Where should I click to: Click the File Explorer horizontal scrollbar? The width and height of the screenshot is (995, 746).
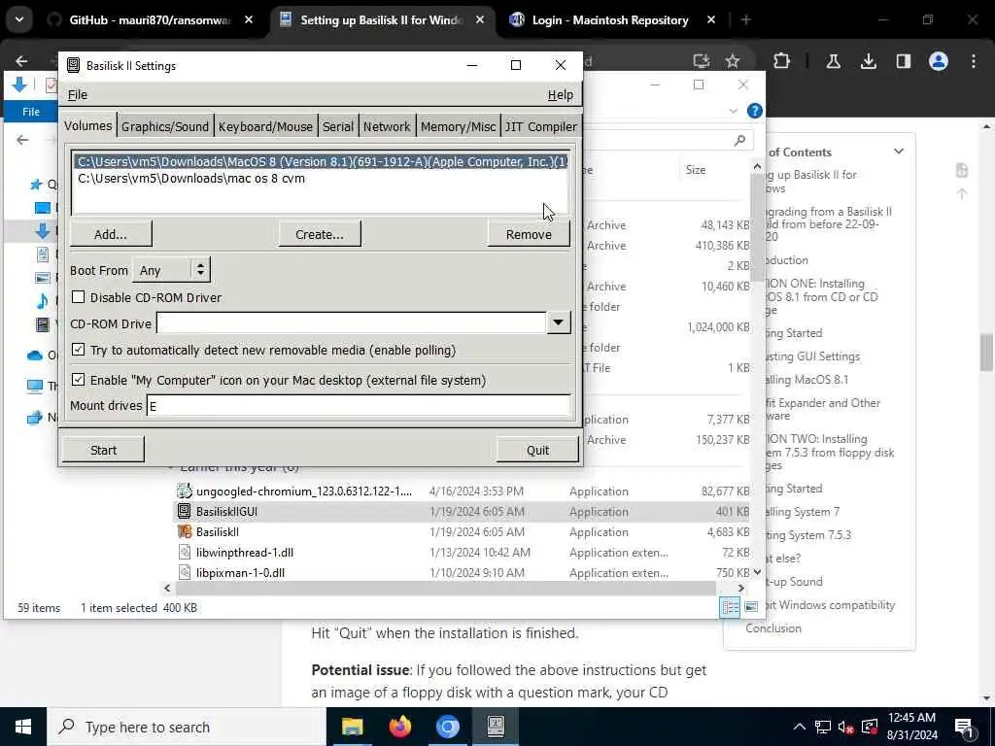pos(446,588)
